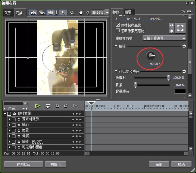Click the rotation dial knob

click(151, 55)
